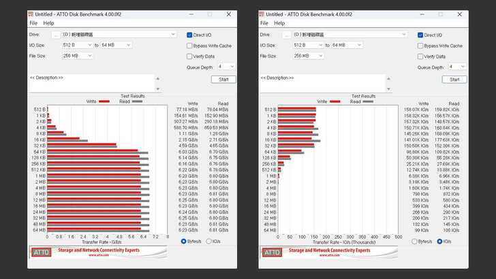The width and height of the screenshot is (496, 279).
Task: Click the Description text box in right window
Action: pos(322,84)
